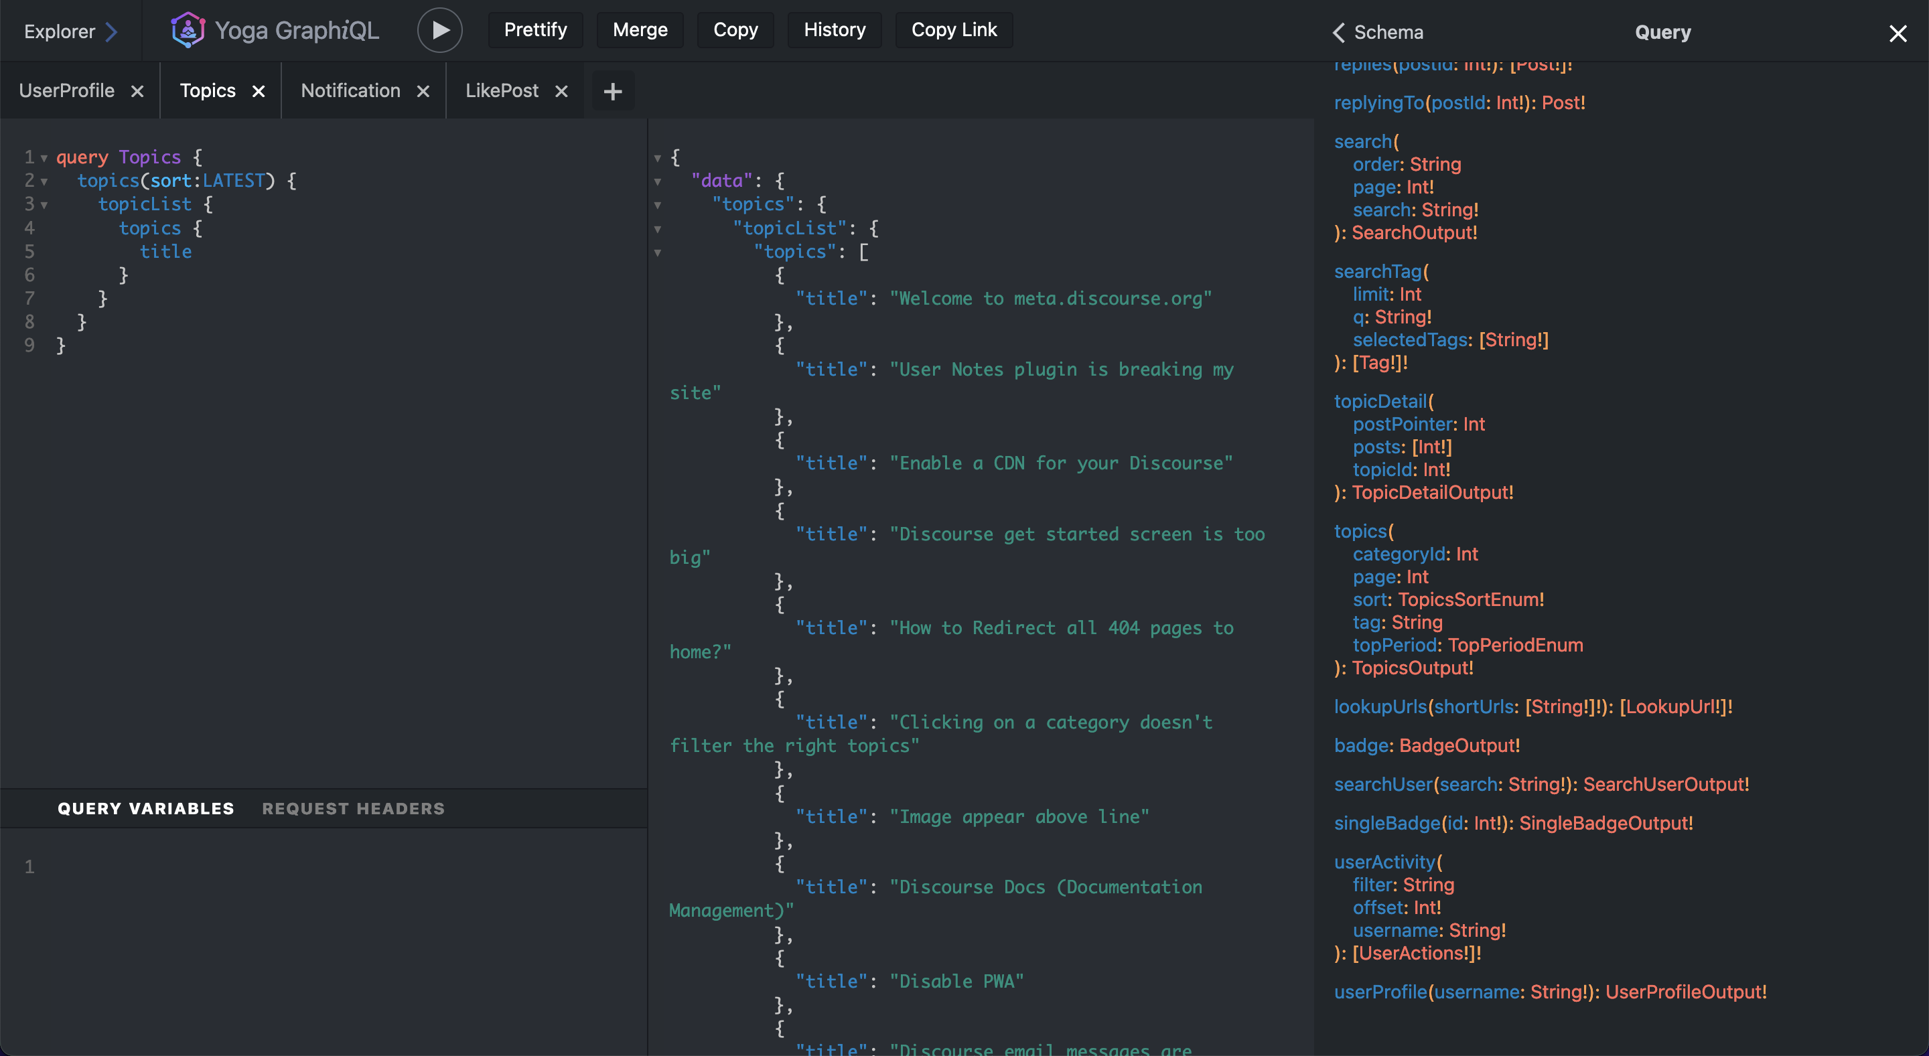The height and width of the screenshot is (1056, 1929).
Task: Open the topics field docs
Action: click(1360, 532)
